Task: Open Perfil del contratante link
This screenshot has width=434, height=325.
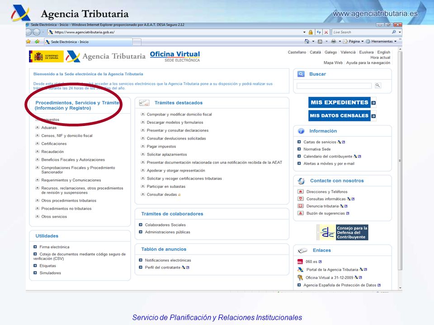Action: [x=163, y=267]
